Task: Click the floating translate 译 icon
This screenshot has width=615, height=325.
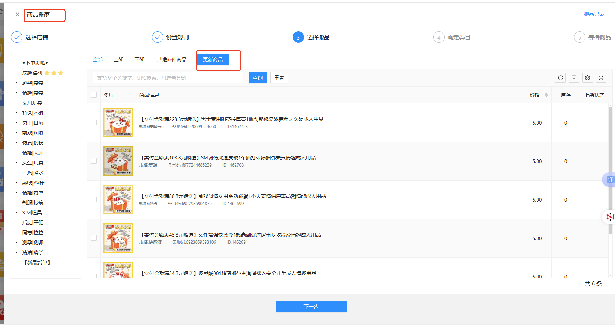Action: [x=610, y=179]
